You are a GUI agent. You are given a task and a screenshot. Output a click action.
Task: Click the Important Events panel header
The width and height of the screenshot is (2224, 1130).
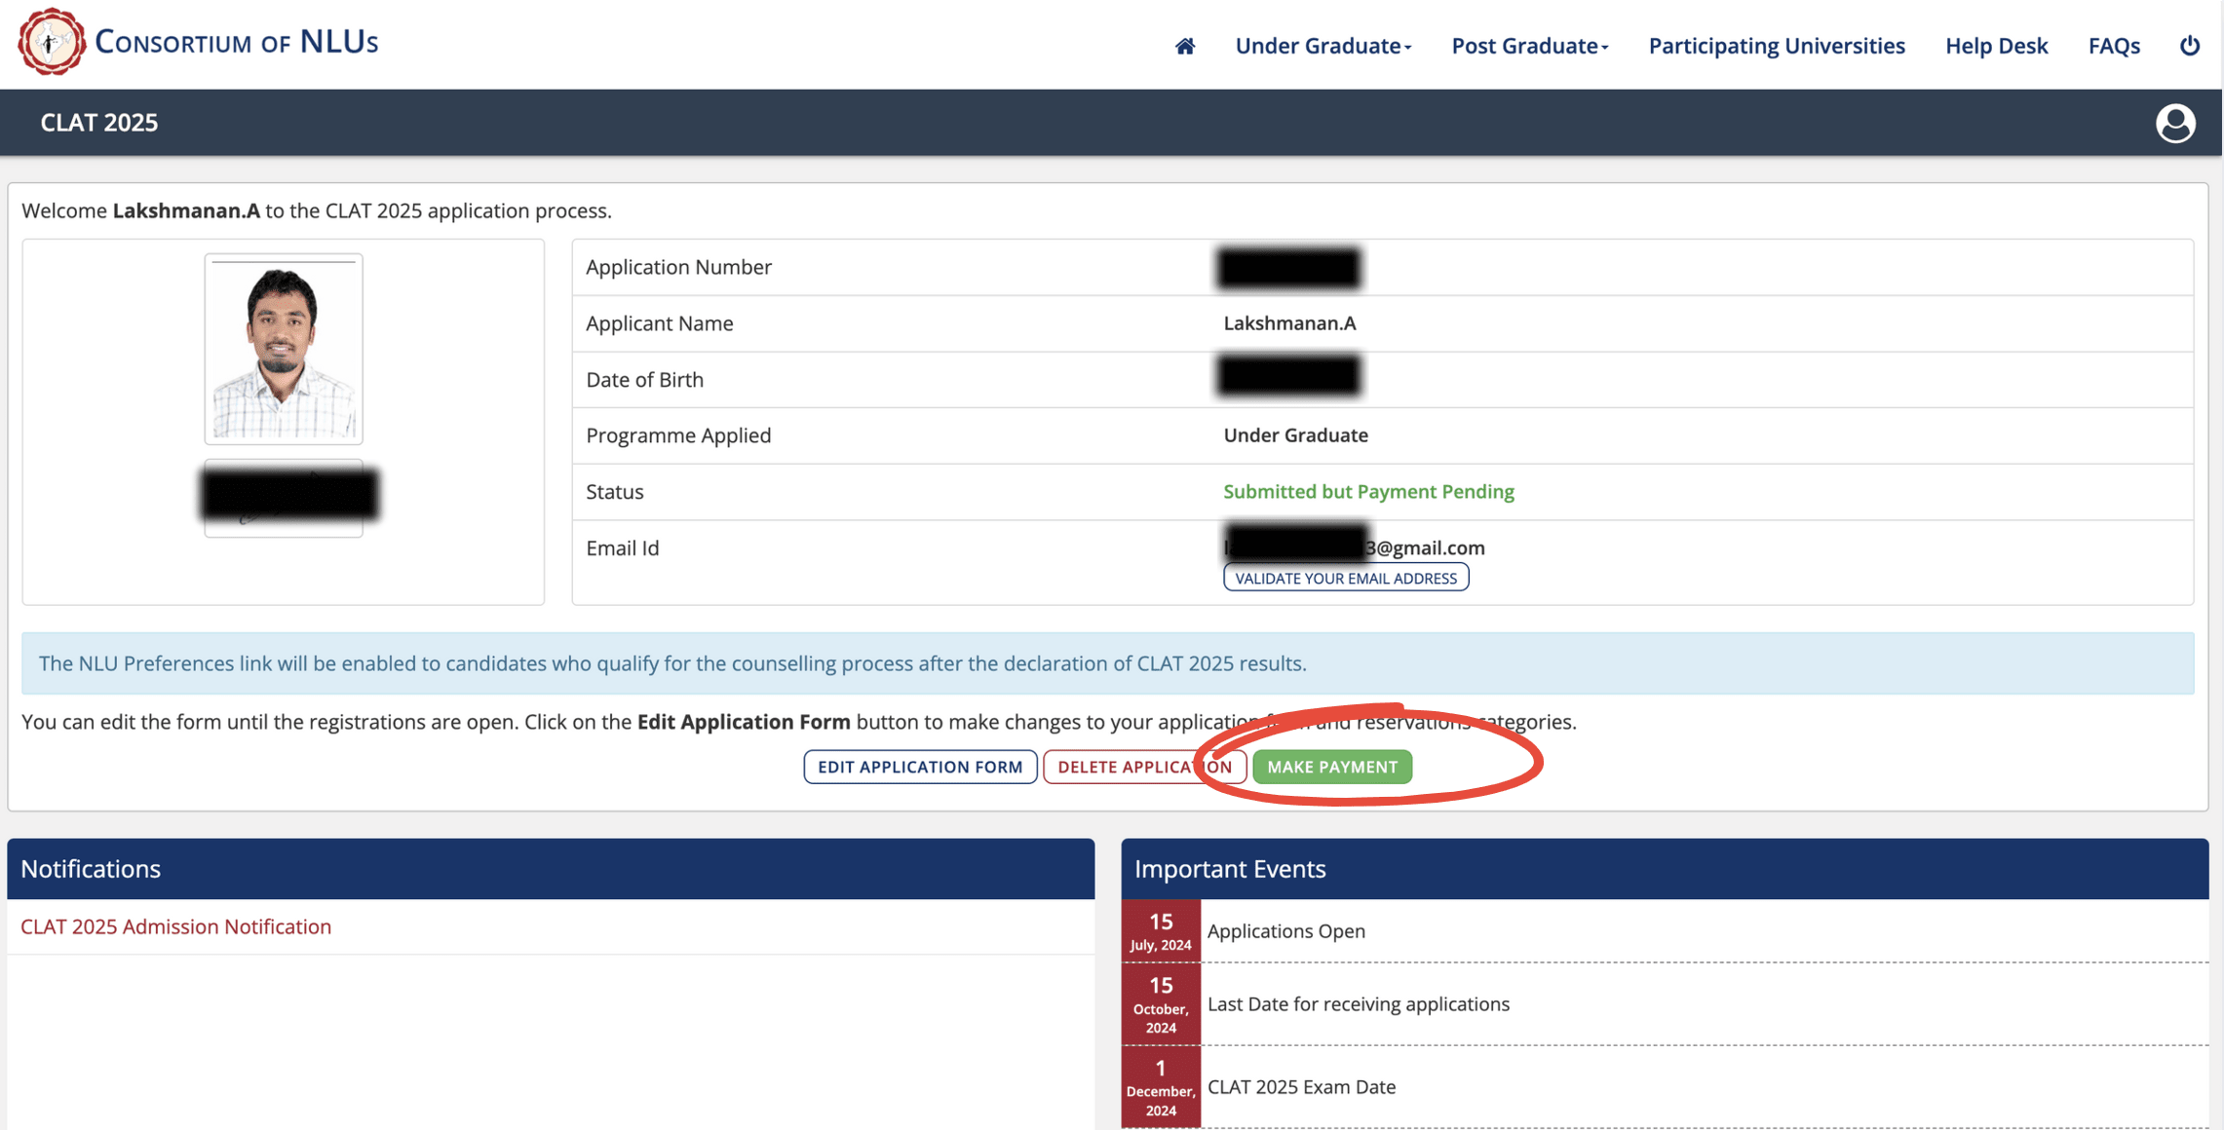(x=1665, y=869)
